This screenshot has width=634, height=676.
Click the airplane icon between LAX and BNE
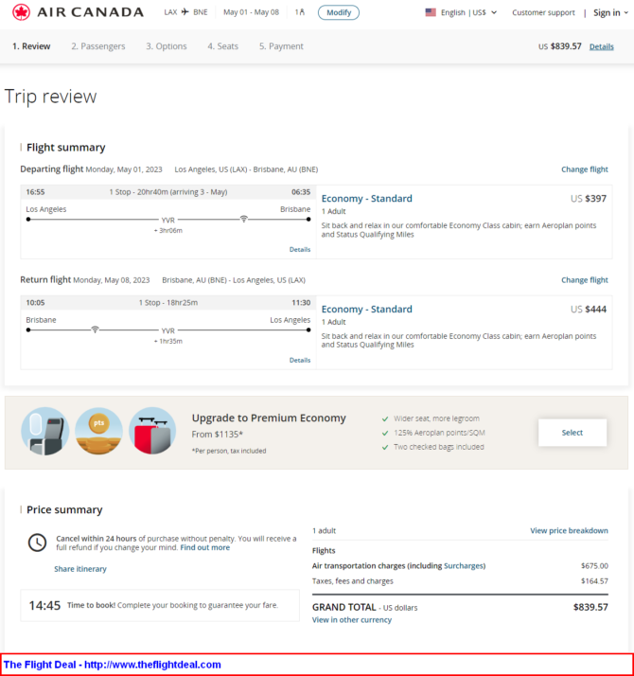185,12
